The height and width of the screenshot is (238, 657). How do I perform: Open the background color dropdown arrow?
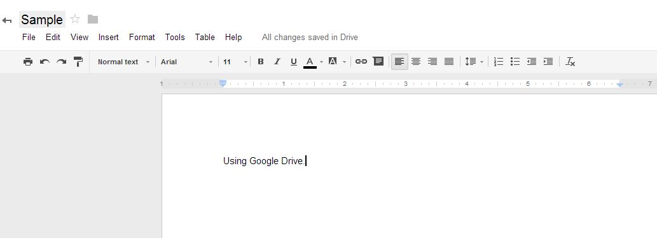(x=345, y=62)
